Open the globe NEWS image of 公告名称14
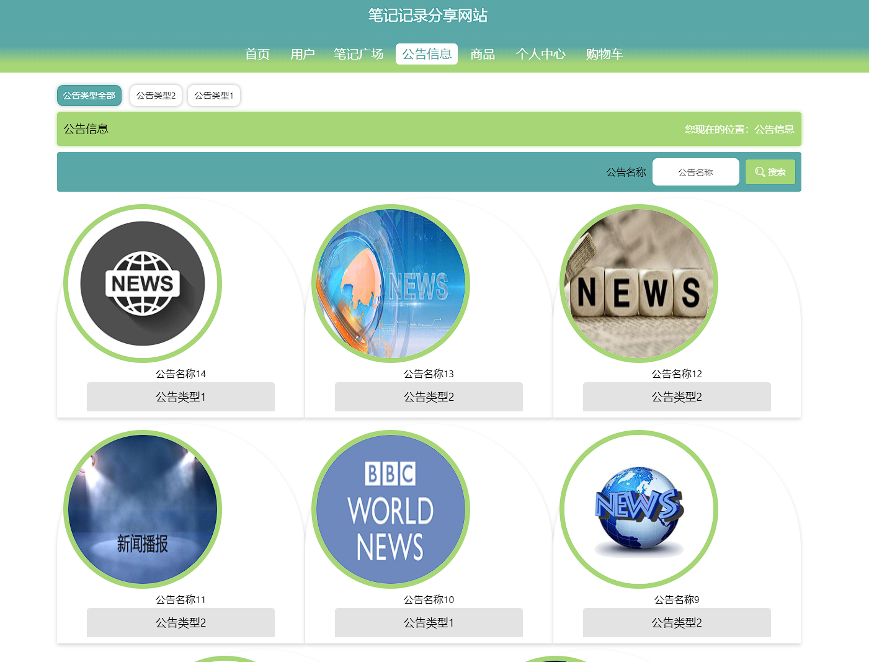 [x=143, y=284]
